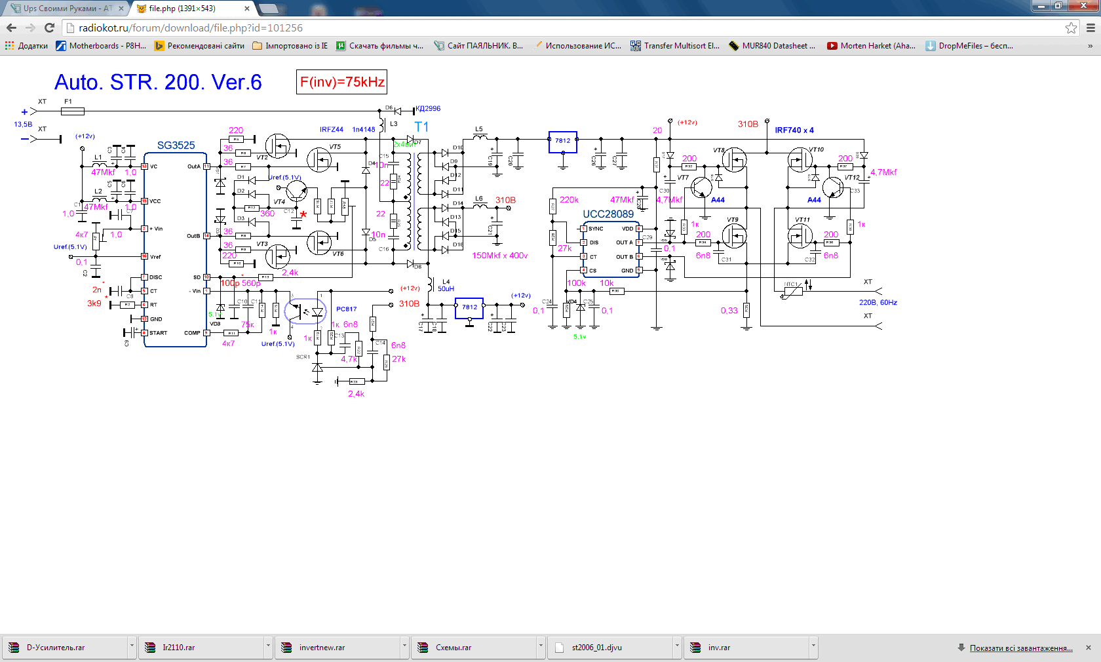This screenshot has width=1101, height=662.
Task: Expand hidden bookmarks chevron
Action: coord(1090,46)
